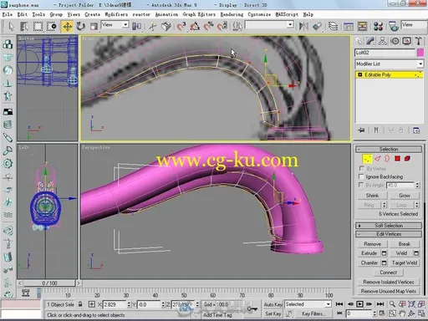Click the Connect button
Image resolution: width=428 pixels, height=321 pixels.
389,273
